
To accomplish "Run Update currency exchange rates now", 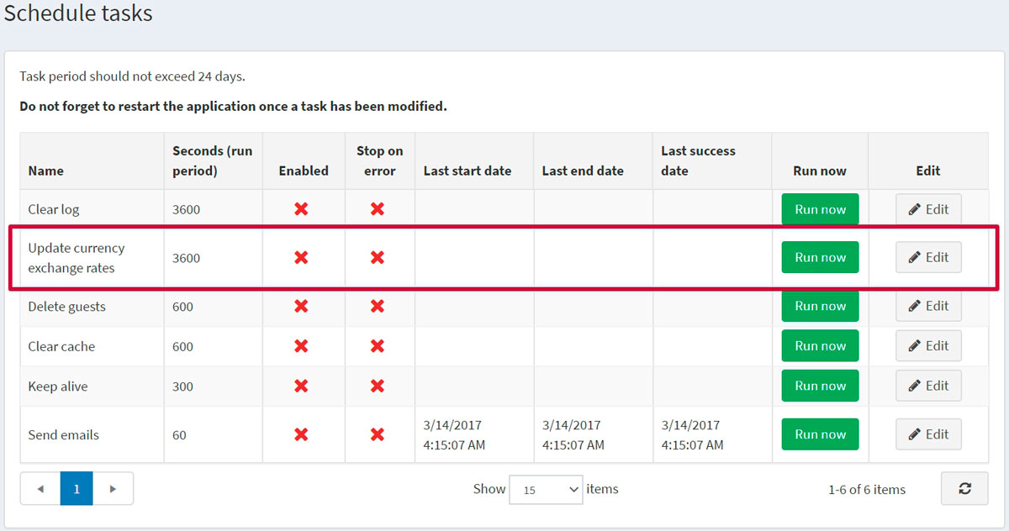I will (820, 257).
